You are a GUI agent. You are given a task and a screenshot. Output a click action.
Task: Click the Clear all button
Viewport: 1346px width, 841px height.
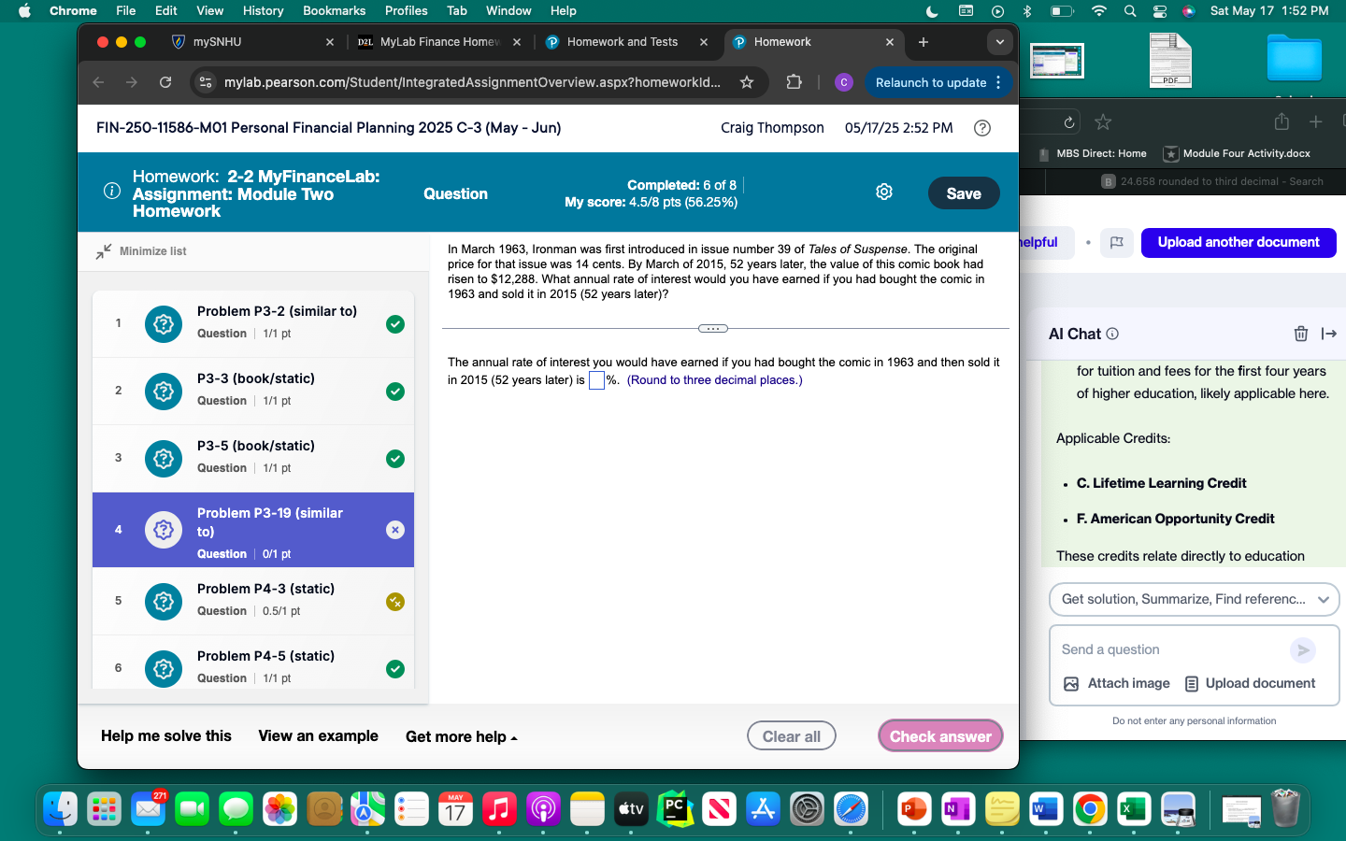coord(792,736)
